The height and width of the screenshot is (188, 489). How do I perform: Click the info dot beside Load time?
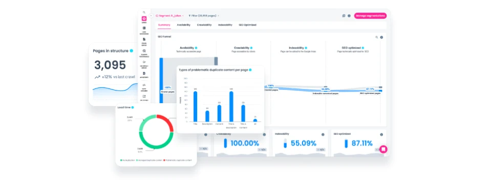[x=133, y=107]
